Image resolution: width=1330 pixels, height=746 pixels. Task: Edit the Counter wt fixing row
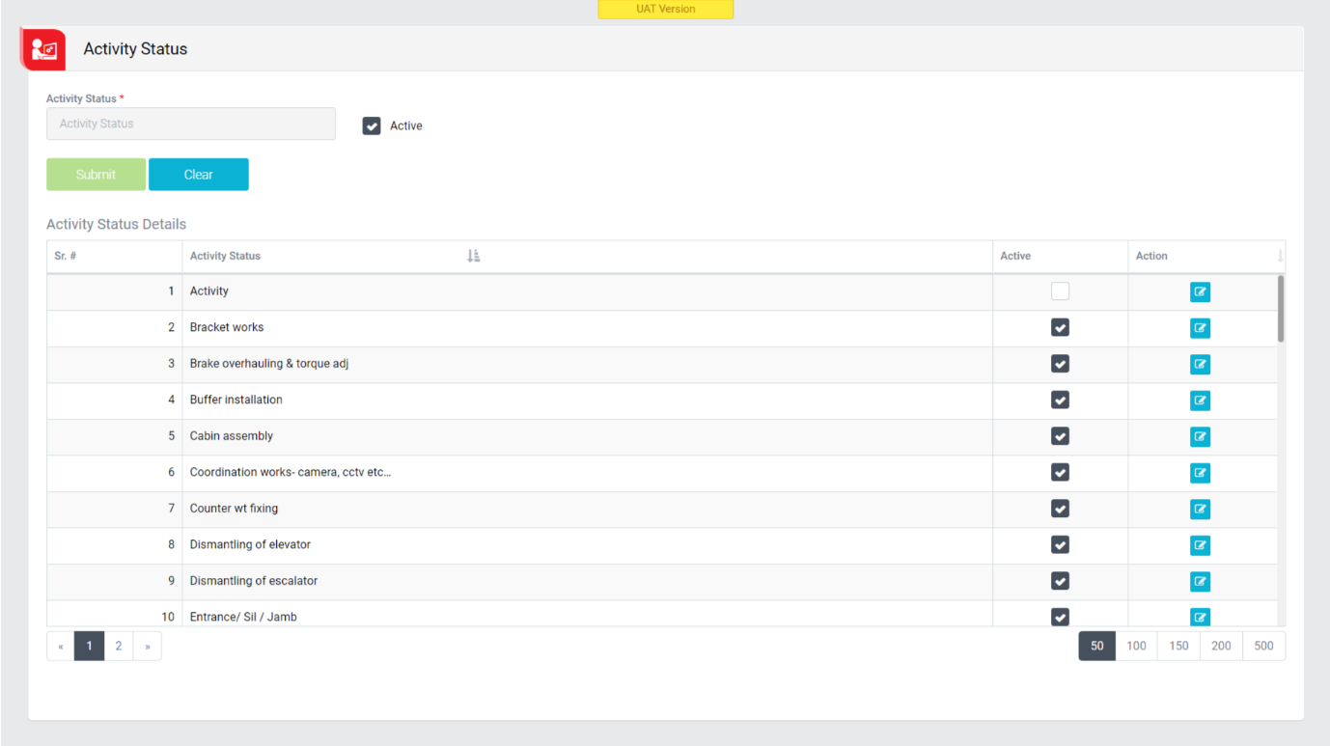1200,509
